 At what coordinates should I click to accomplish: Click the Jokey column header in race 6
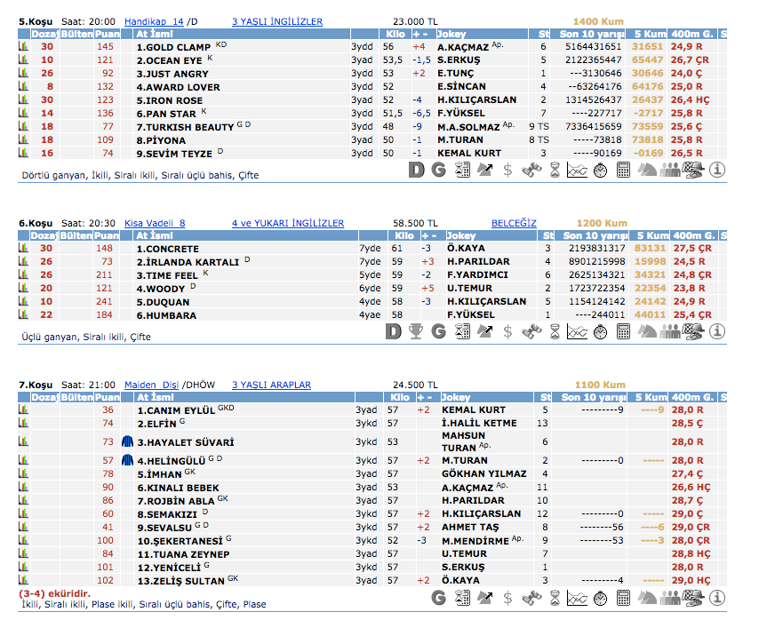[459, 236]
